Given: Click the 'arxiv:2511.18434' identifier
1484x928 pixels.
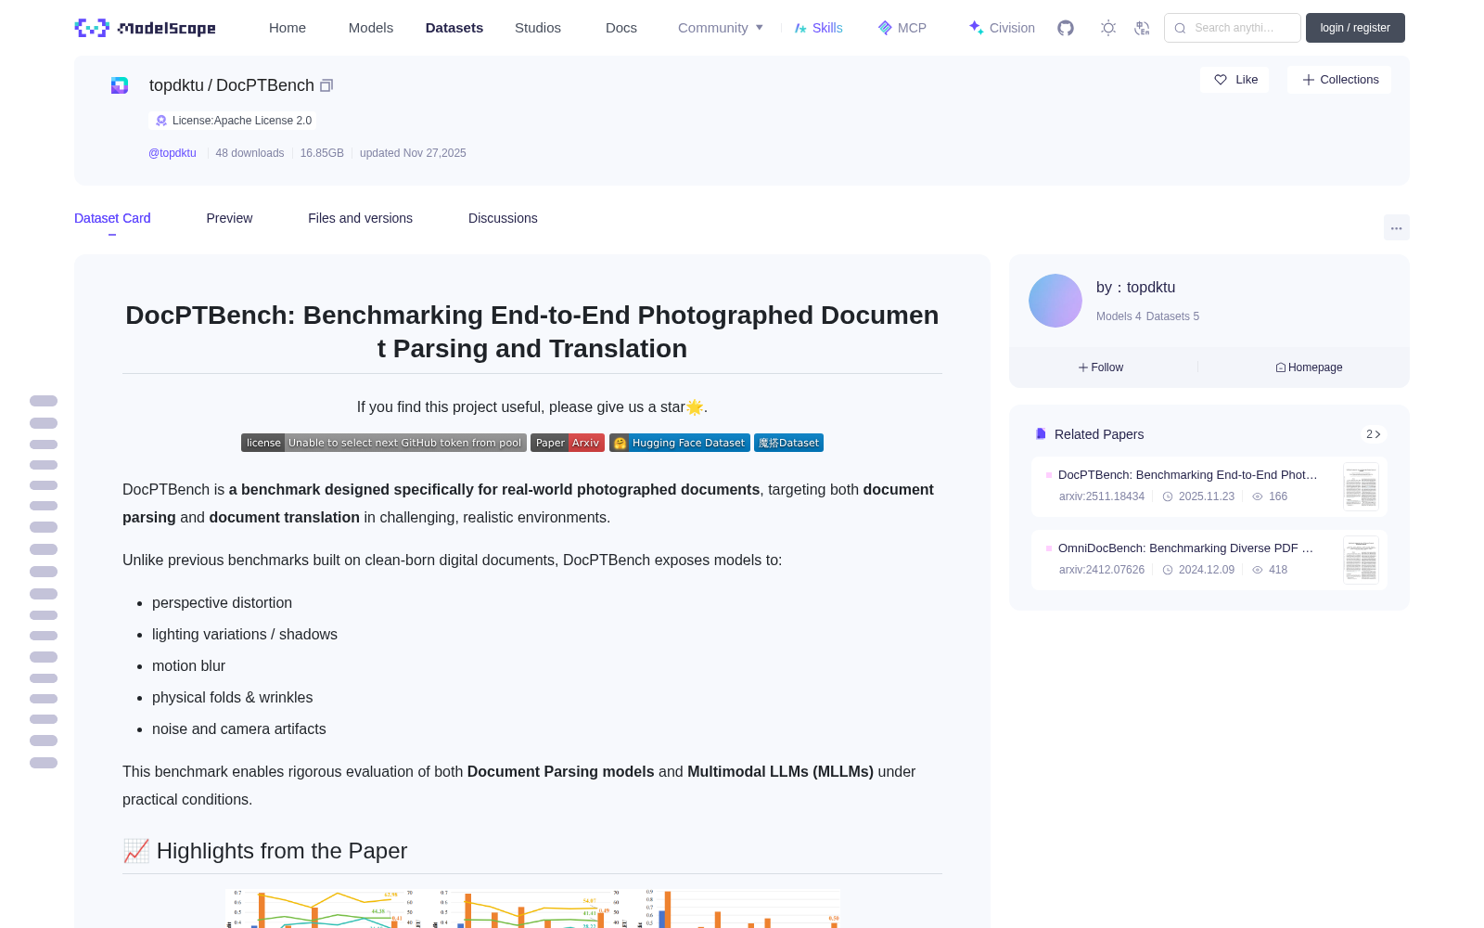Looking at the screenshot, I should click(x=1102, y=496).
